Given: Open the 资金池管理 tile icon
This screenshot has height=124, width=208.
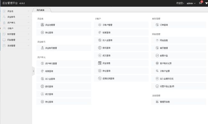Looking at the screenshot, I should click(x=42, y=25).
